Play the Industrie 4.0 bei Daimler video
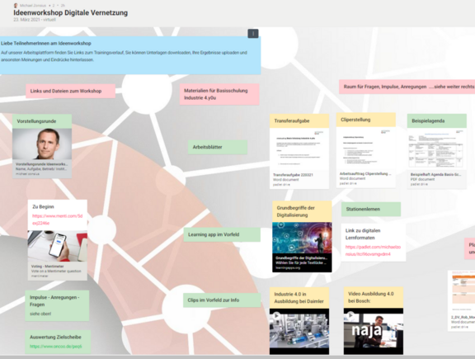This screenshot has height=359, width=475. click(x=276, y=315)
